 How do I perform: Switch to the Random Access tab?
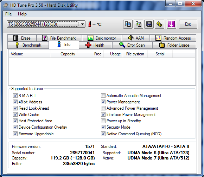tap(173, 38)
